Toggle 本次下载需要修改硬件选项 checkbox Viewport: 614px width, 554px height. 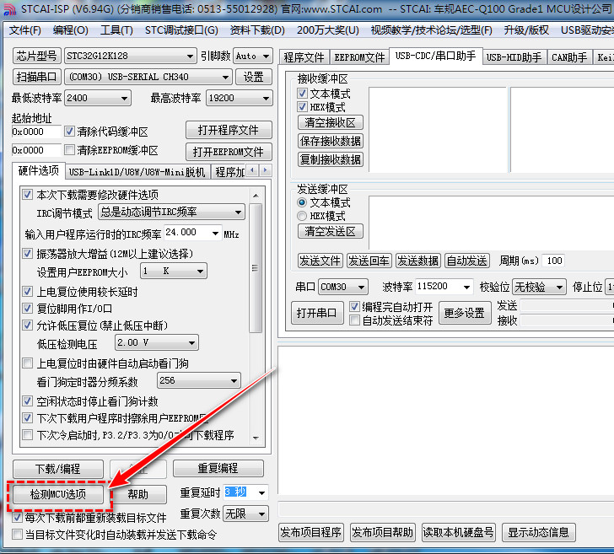pyautogui.click(x=27, y=194)
